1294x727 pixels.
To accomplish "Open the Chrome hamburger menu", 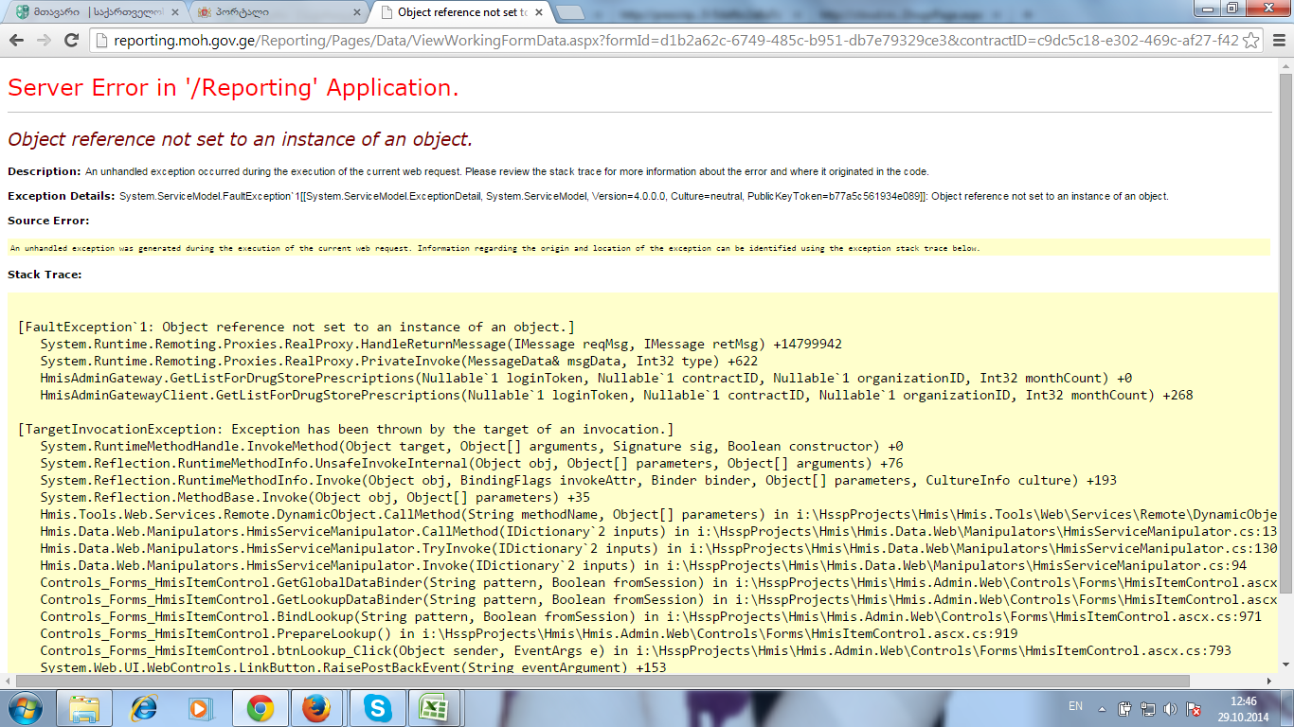I will point(1278,41).
